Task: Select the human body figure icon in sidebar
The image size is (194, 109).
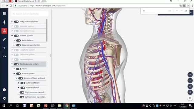Action: (x=4, y=22)
